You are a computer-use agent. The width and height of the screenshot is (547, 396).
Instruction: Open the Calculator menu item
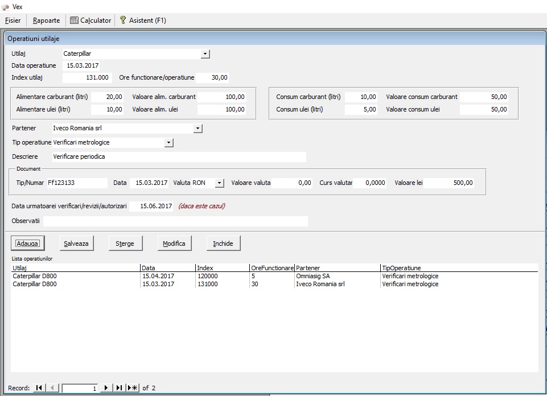[91, 20]
